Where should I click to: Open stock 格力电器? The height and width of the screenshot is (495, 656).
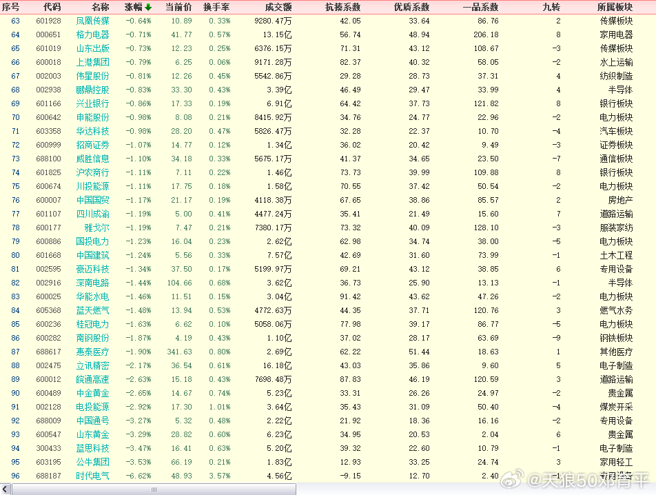92,34
